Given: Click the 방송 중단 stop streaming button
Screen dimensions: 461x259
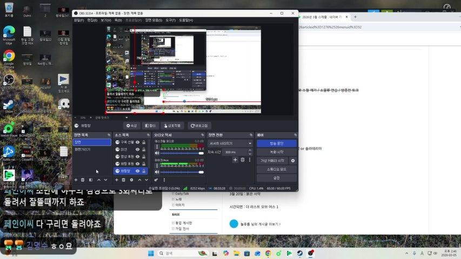Looking at the screenshot, I should (276, 144).
